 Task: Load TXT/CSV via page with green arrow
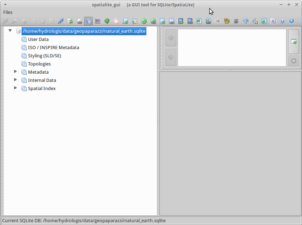pyautogui.click(x=162, y=21)
